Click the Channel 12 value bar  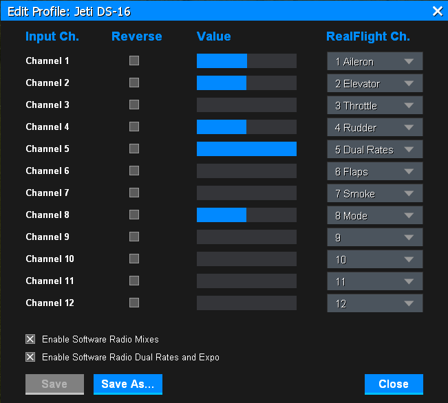(246, 303)
